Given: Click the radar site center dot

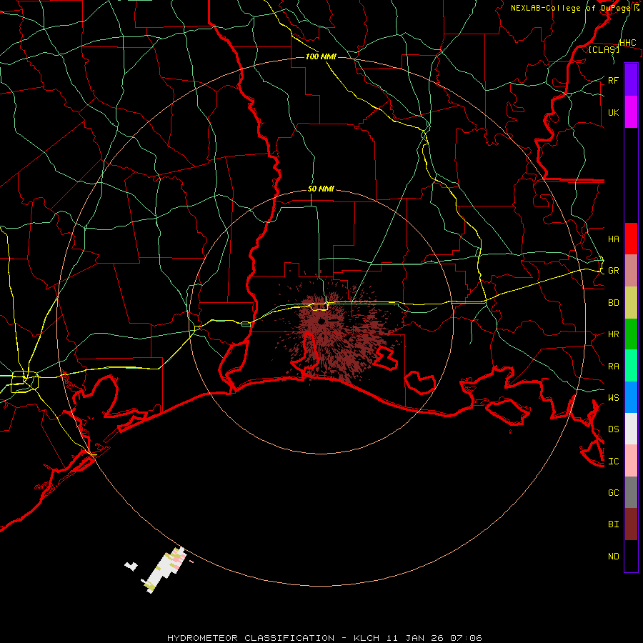Looking at the screenshot, I should click(321, 321).
